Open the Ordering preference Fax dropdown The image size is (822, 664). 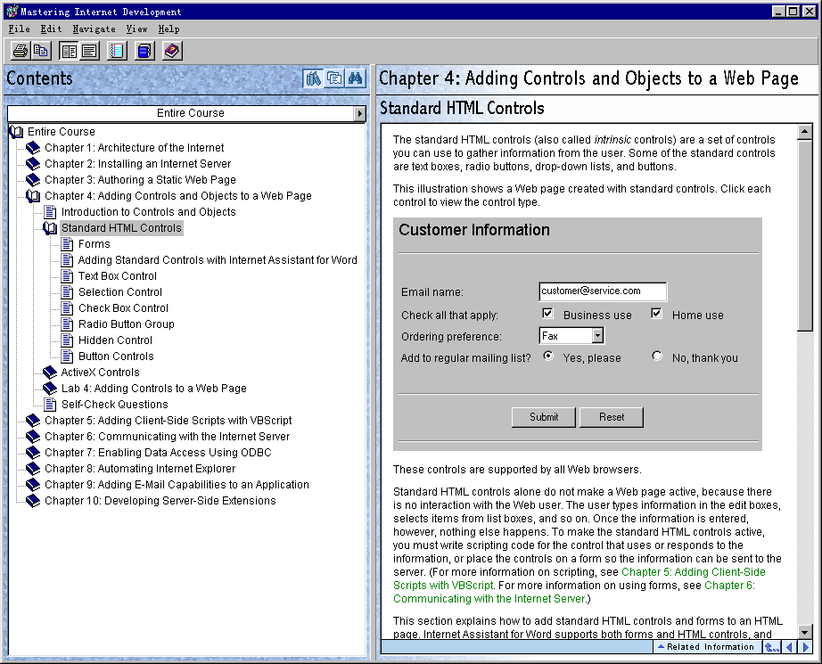597,335
